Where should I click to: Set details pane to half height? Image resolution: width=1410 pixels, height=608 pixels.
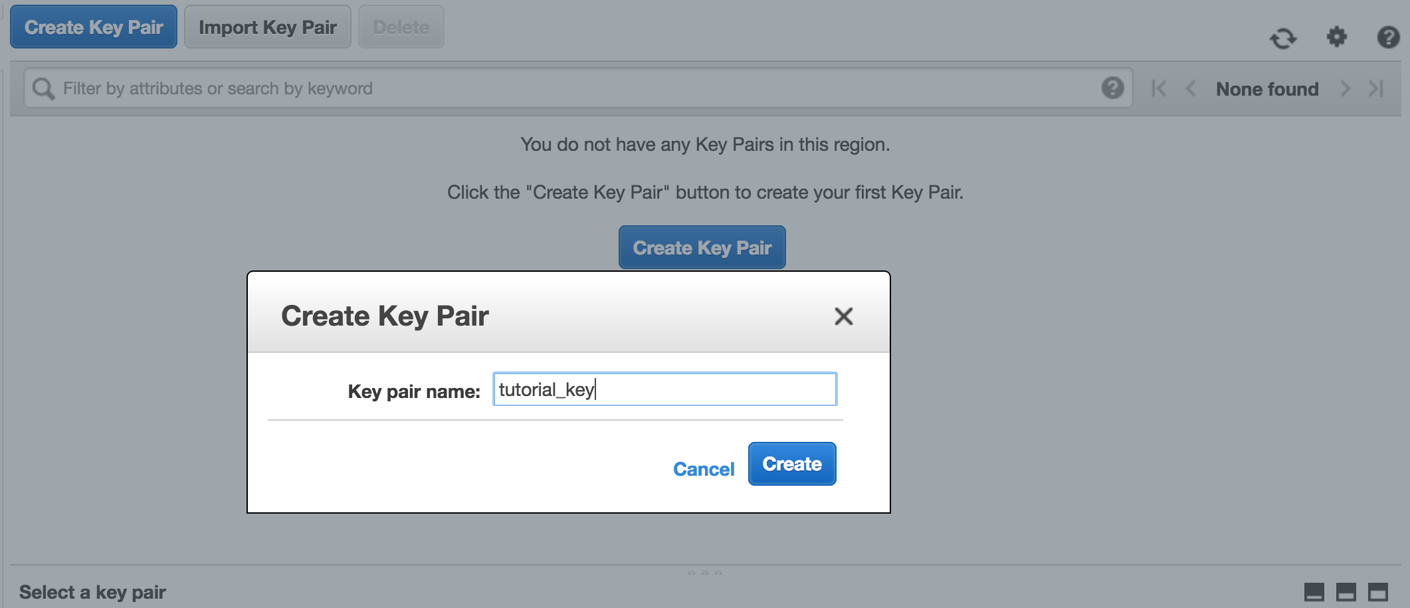pos(1346,591)
